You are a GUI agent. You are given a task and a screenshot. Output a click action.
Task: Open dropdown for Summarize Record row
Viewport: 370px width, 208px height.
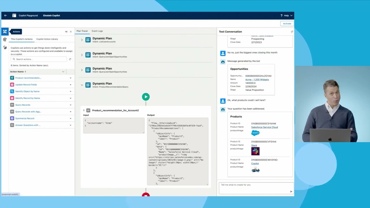[x=71, y=118]
